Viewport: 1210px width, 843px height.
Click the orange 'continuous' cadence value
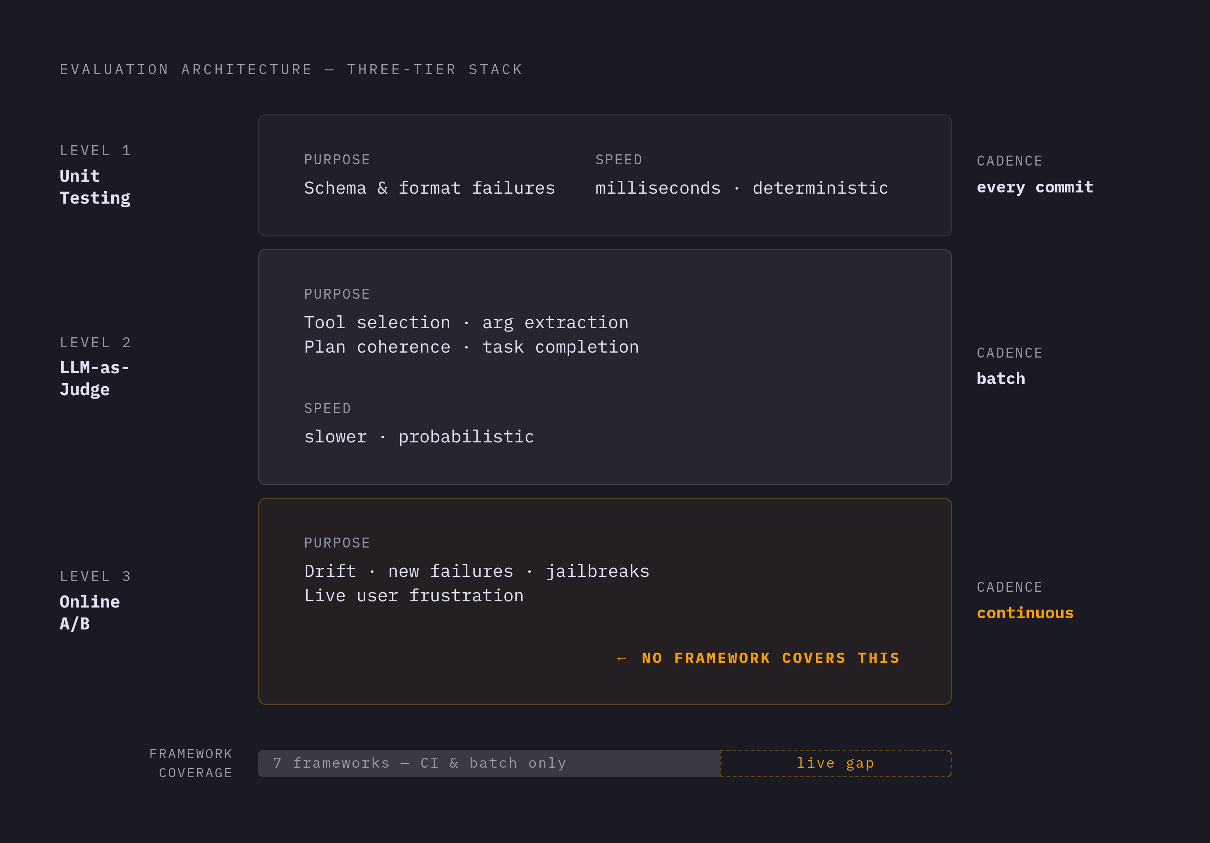(x=1025, y=612)
